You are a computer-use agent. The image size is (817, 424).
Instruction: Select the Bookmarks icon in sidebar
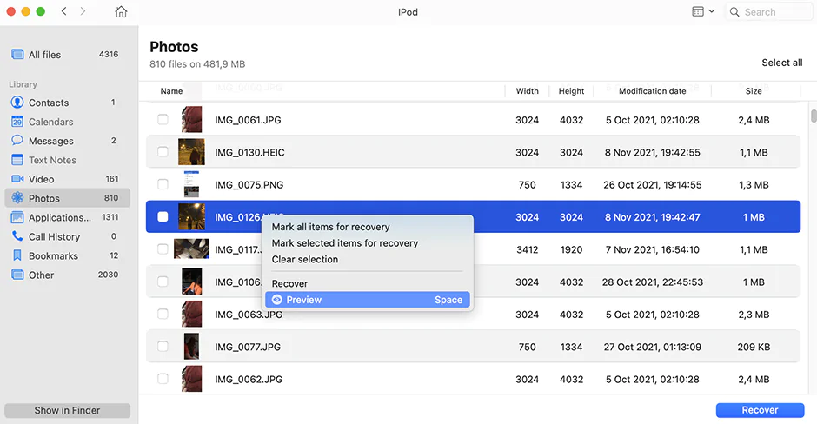17,255
